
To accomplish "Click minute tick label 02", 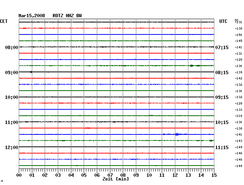I will [45, 175].
